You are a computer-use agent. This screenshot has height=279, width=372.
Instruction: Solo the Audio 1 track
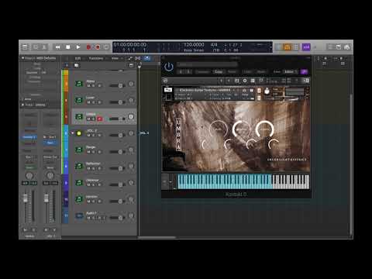click(x=94, y=218)
